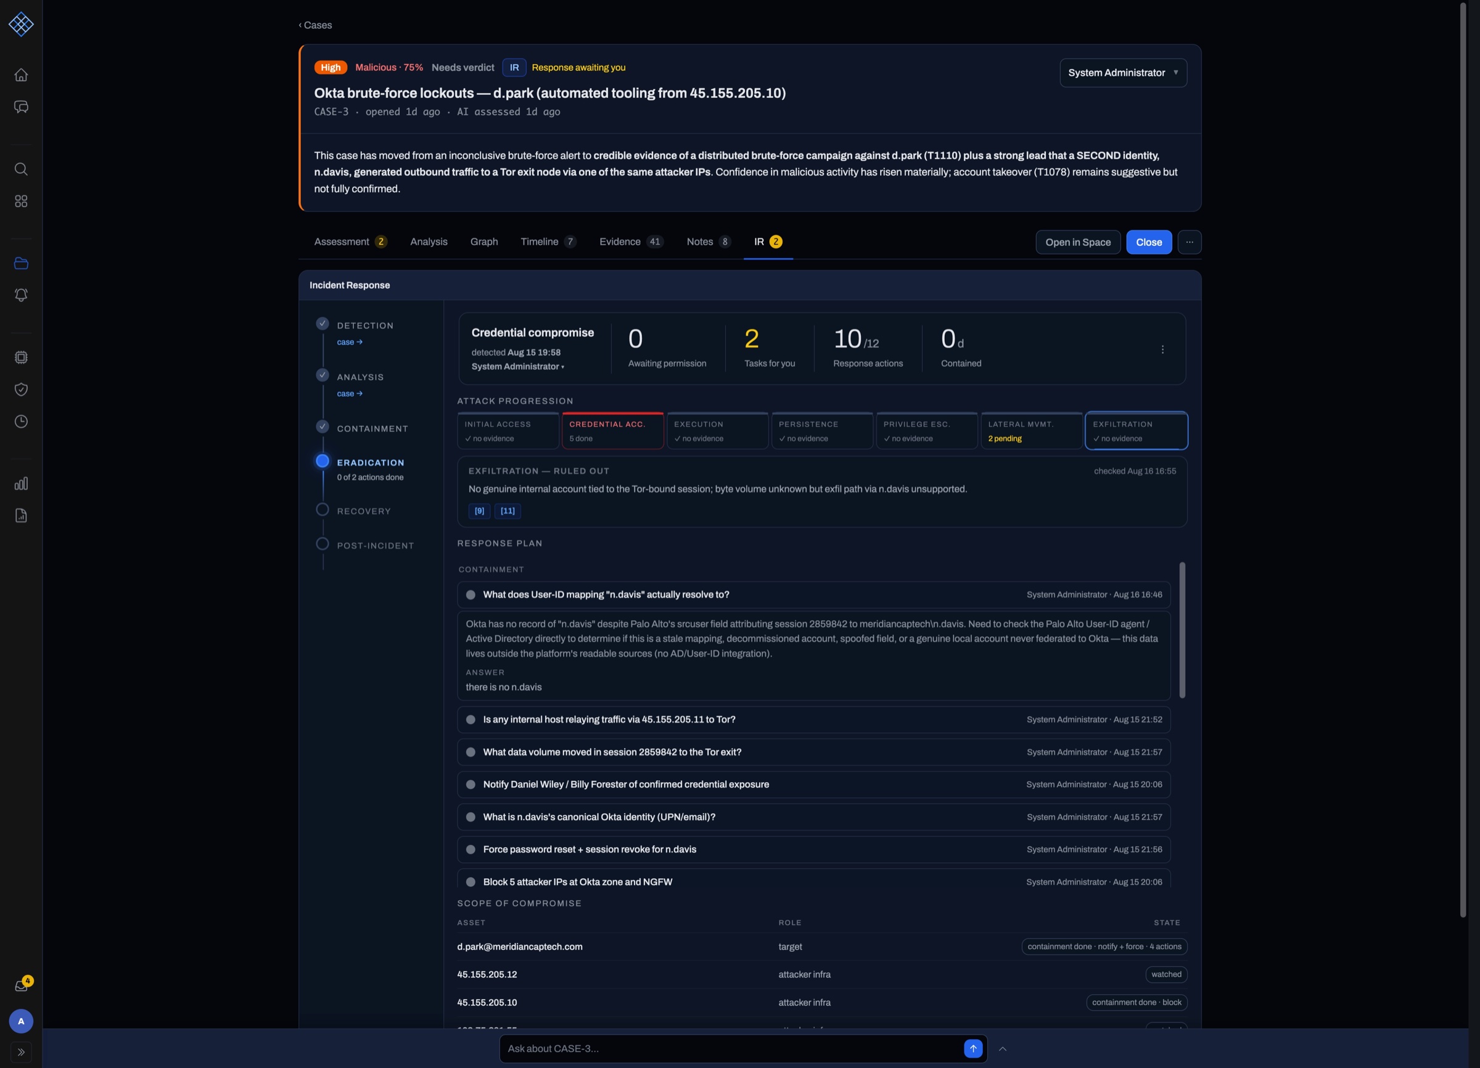Image resolution: width=1480 pixels, height=1068 pixels.
Task: Click the user avatar A
Action: (21, 1021)
